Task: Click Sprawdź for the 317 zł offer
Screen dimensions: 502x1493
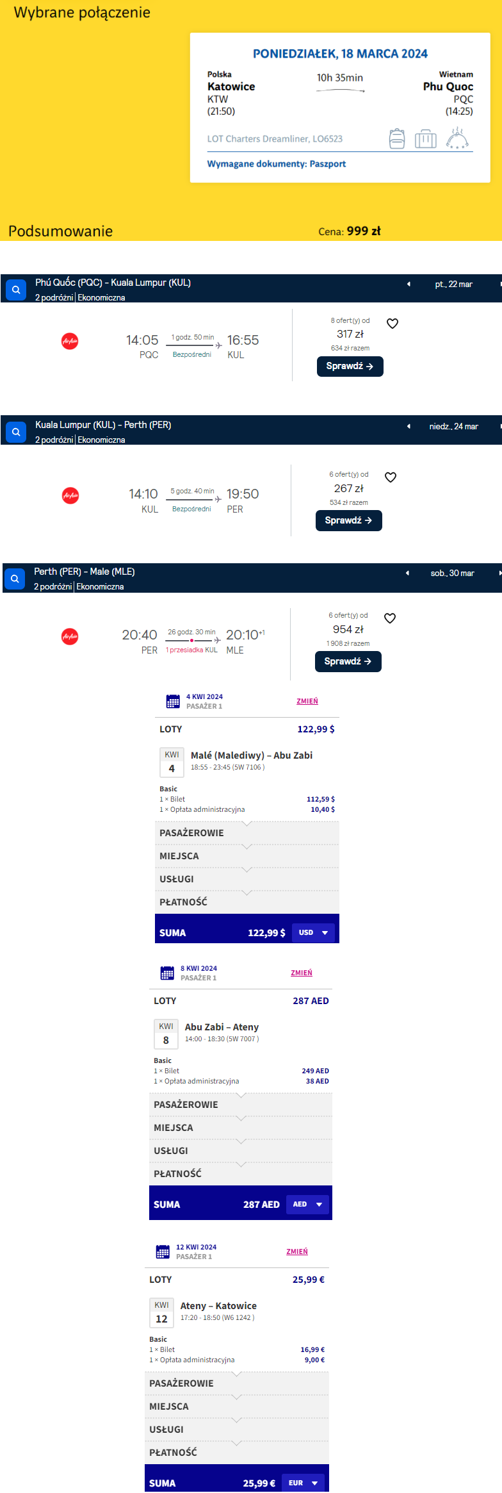Action: [350, 367]
